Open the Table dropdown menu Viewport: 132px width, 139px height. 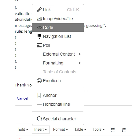click(80, 130)
